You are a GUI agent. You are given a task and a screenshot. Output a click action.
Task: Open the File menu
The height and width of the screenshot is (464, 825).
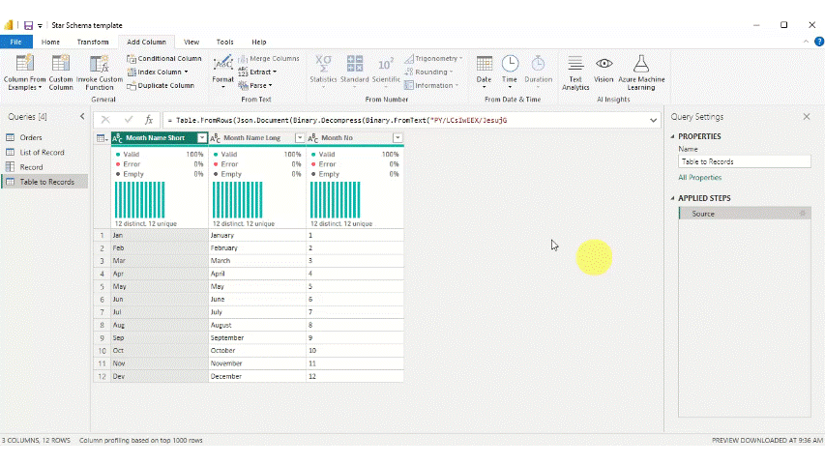15,43
